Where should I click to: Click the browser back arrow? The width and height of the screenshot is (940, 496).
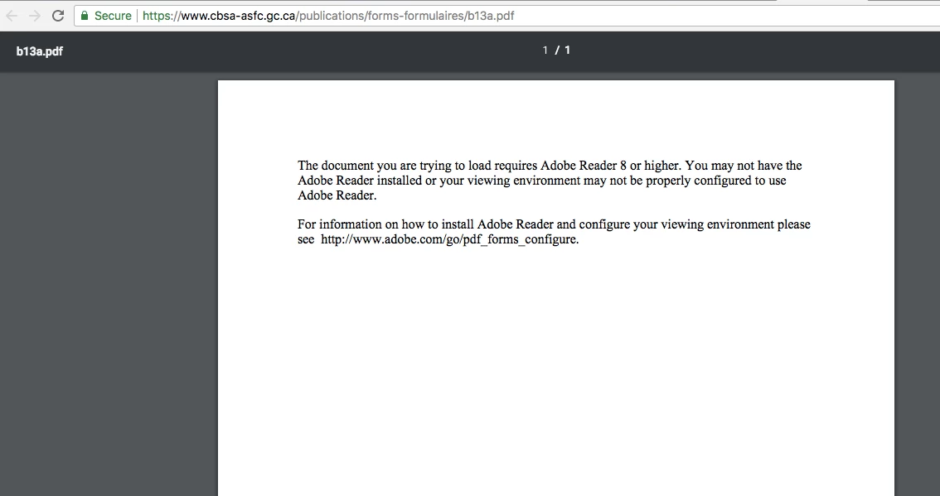pos(12,17)
